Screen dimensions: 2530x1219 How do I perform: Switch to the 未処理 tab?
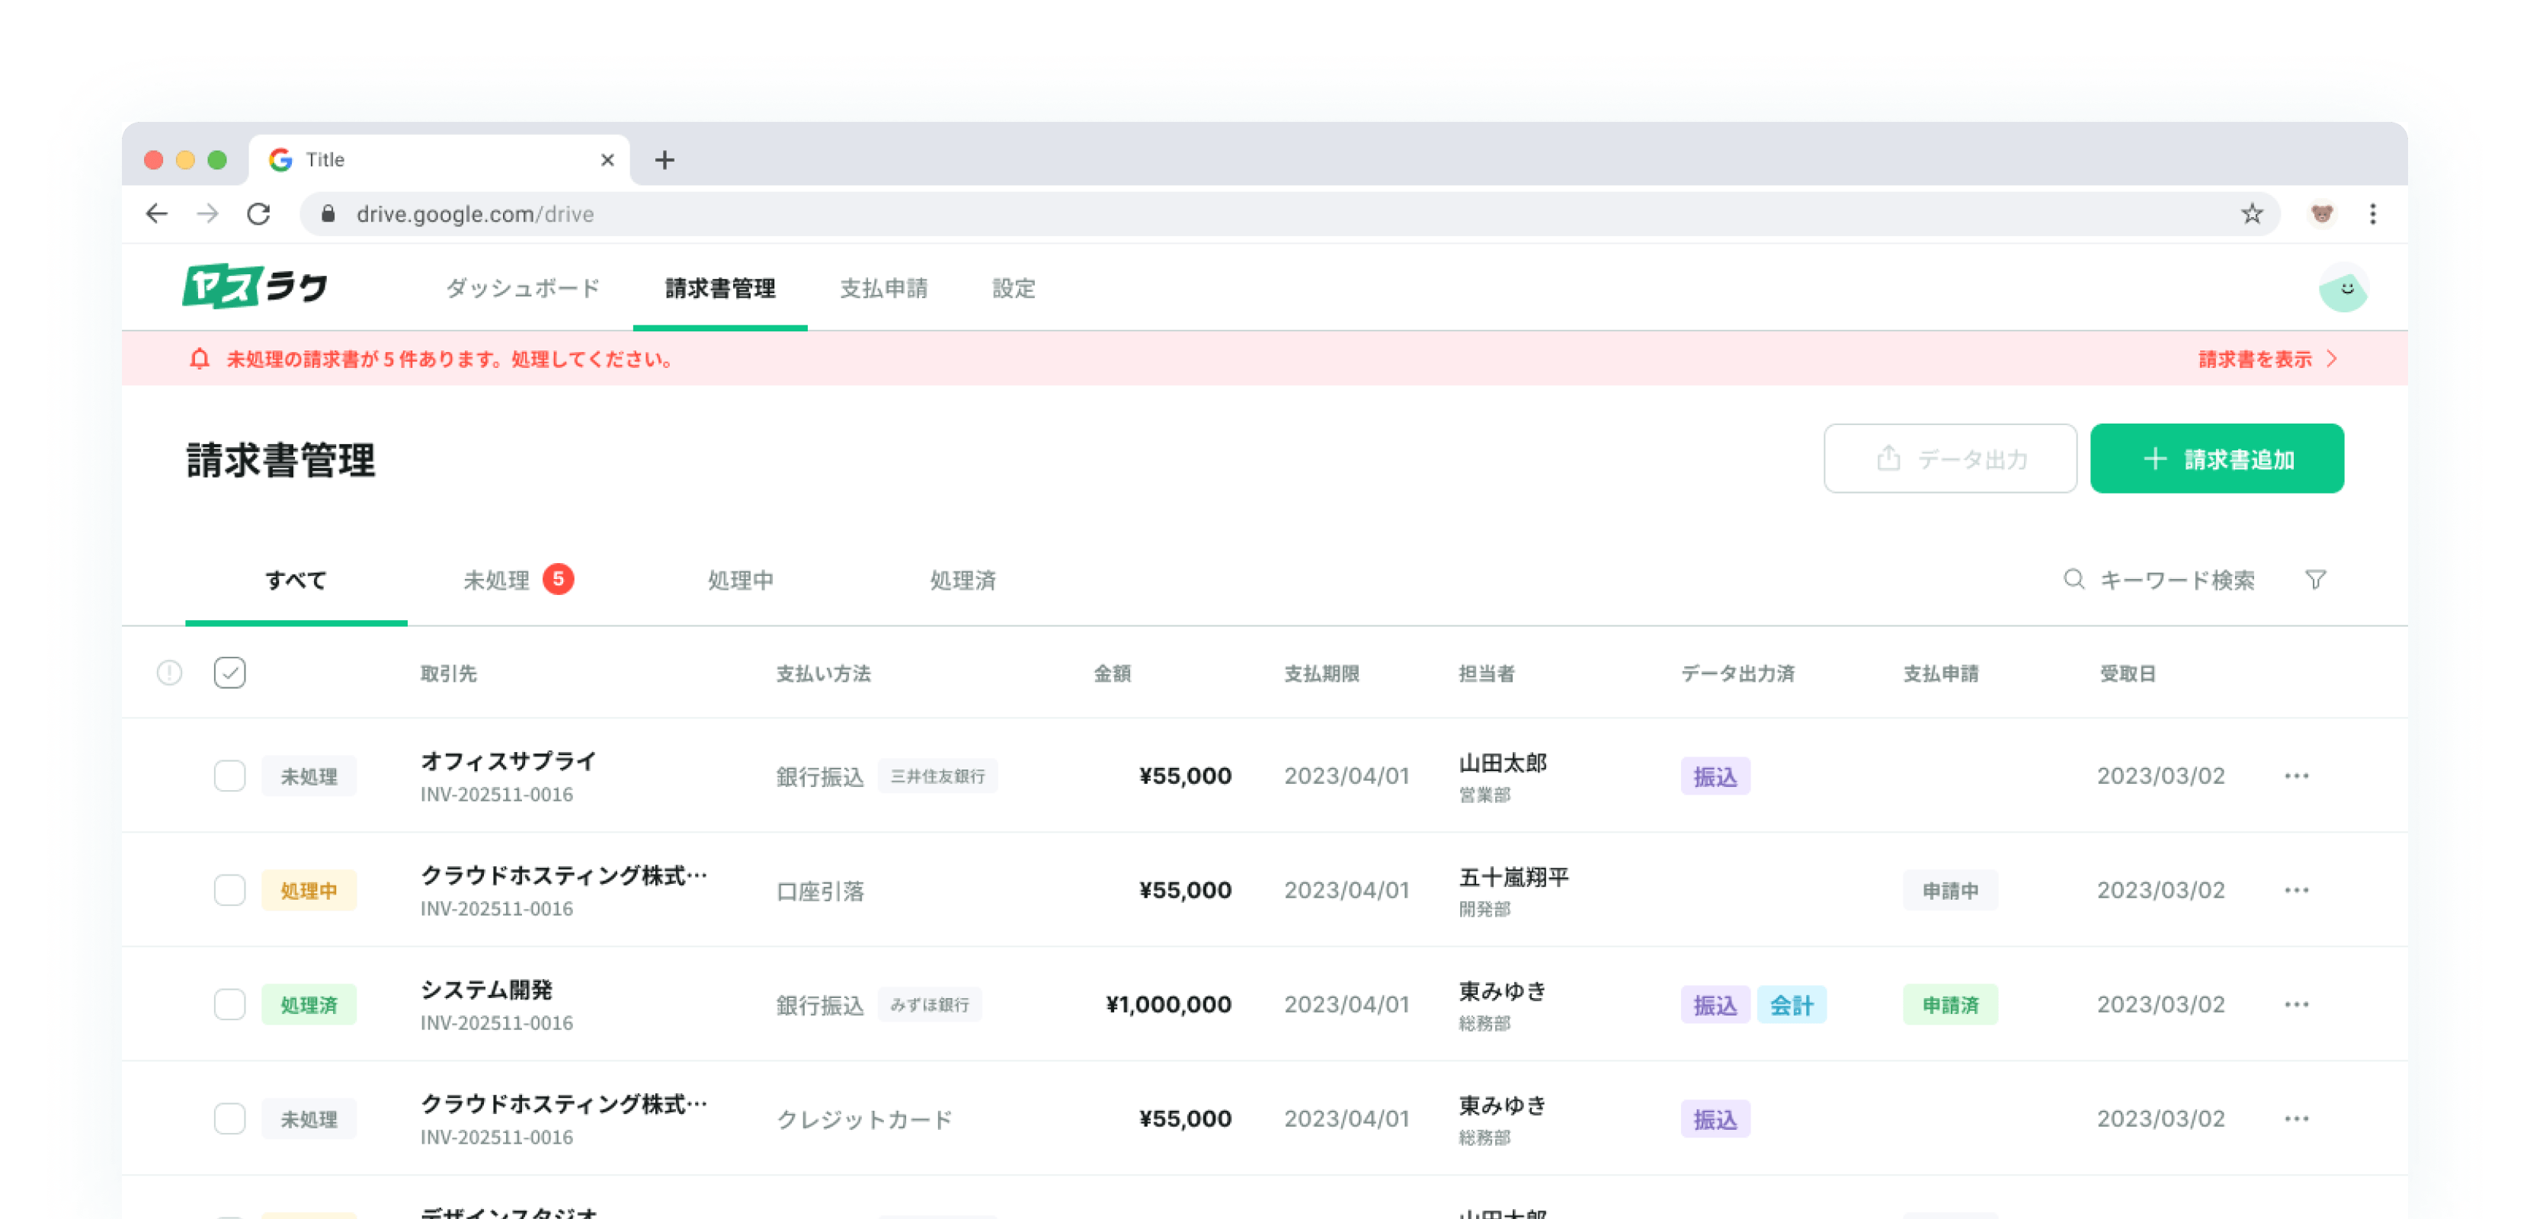pyautogui.click(x=517, y=581)
